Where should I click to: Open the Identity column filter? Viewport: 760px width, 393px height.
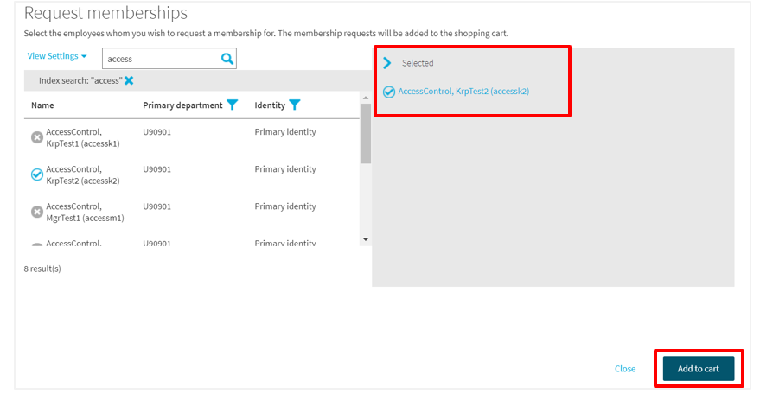pos(295,105)
